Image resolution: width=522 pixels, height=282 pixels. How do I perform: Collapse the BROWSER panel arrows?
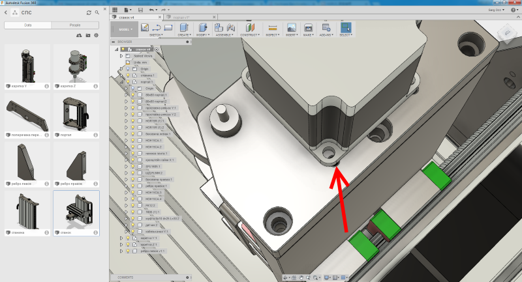(x=113, y=42)
